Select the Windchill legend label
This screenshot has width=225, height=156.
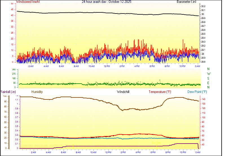click(x=123, y=92)
